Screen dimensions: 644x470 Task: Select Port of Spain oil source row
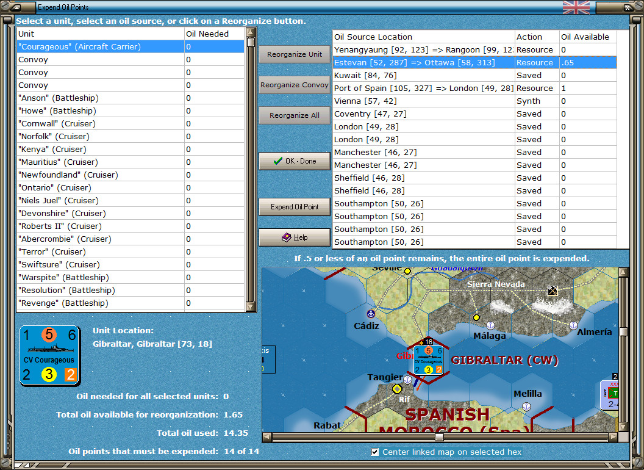pyautogui.click(x=424, y=88)
